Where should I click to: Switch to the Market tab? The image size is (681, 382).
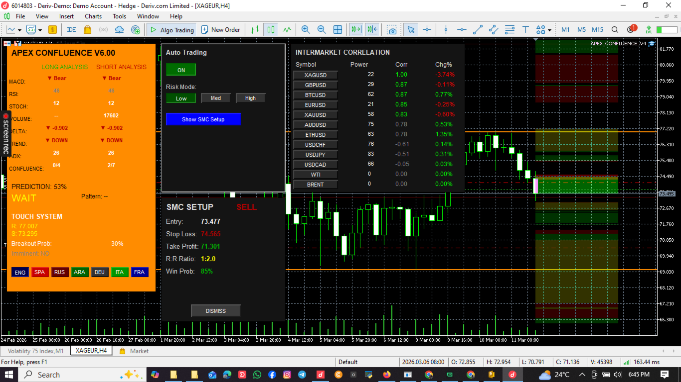pos(134,351)
